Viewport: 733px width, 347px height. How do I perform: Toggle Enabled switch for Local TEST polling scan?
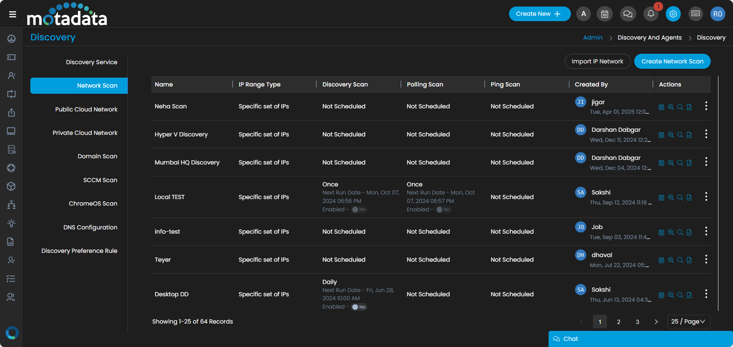coord(443,209)
